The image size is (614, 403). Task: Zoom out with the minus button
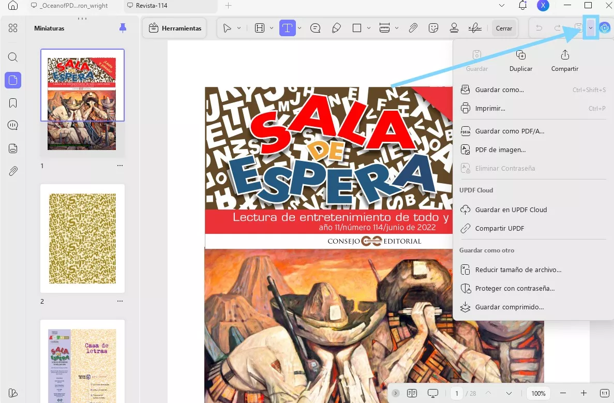[563, 393]
